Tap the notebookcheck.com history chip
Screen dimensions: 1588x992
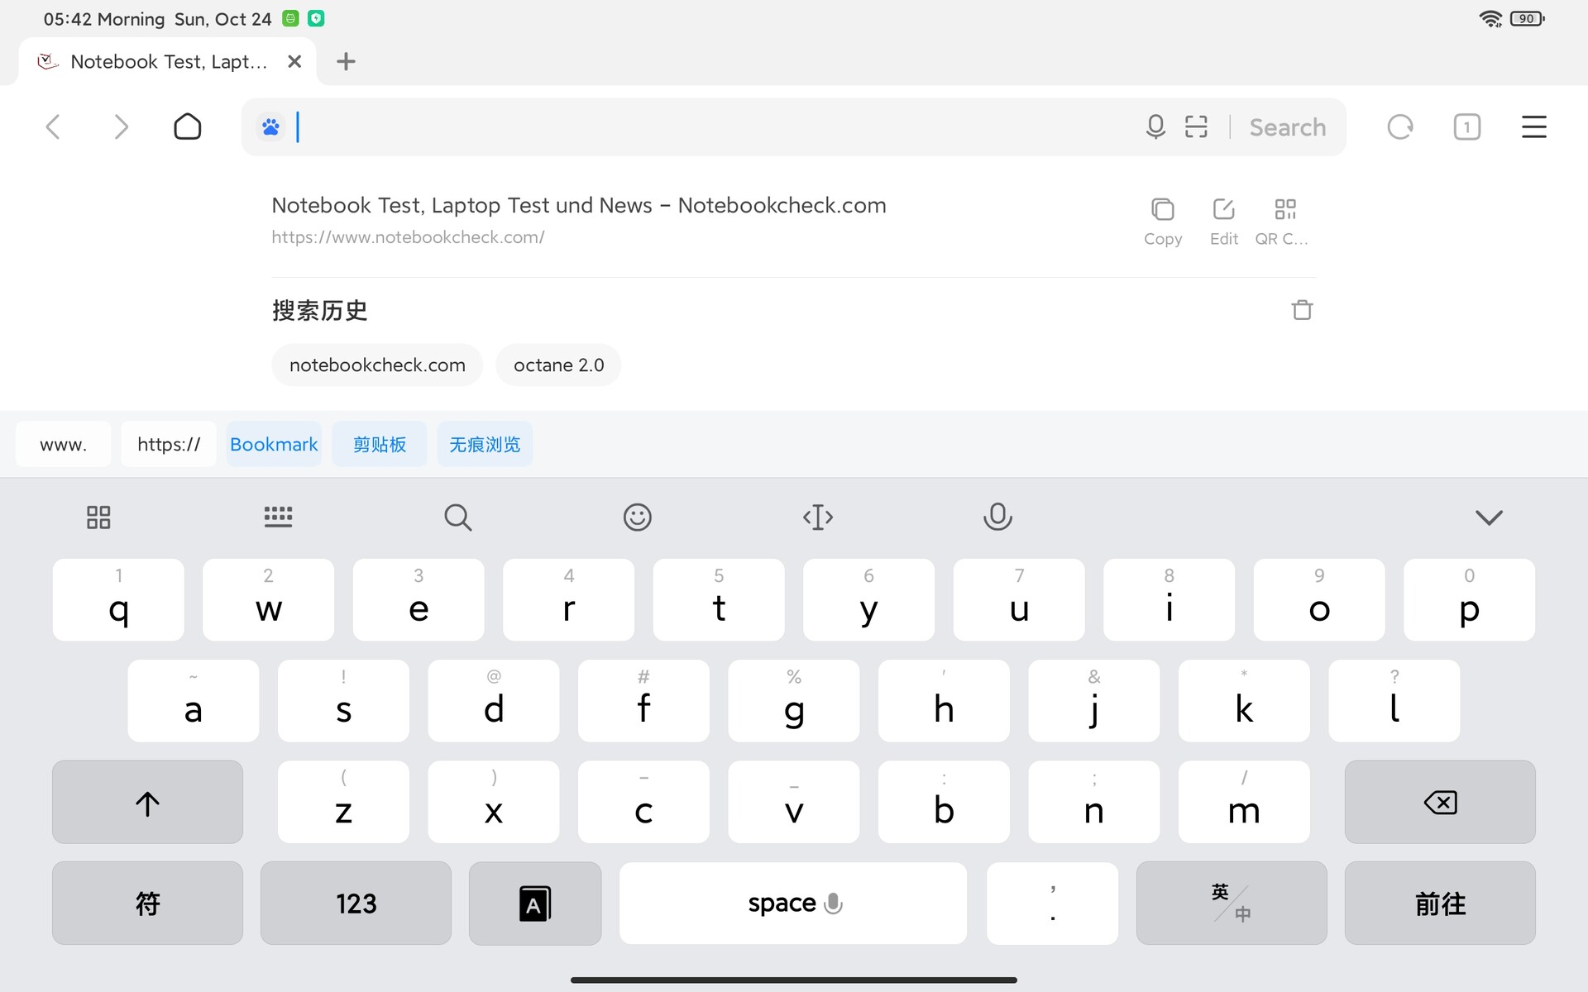coord(377,365)
